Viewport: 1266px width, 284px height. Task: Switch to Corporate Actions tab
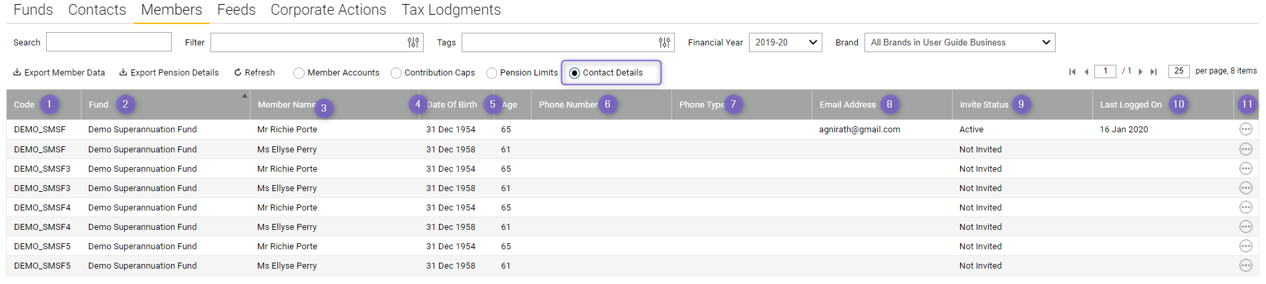point(328,10)
